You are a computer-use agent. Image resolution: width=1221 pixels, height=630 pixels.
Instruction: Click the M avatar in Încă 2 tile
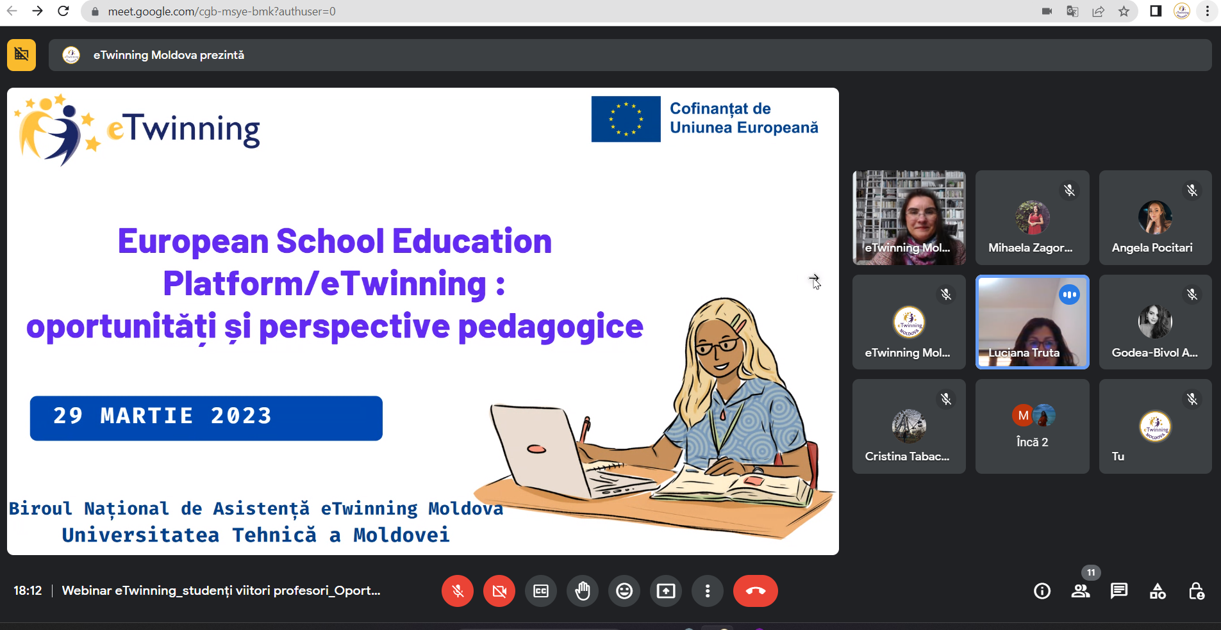pyautogui.click(x=1023, y=416)
